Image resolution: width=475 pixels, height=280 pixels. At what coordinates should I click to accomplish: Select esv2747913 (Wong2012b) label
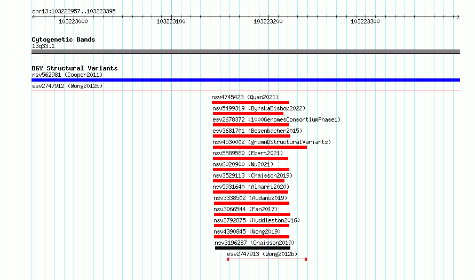pyautogui.click(x=263, y=254)
